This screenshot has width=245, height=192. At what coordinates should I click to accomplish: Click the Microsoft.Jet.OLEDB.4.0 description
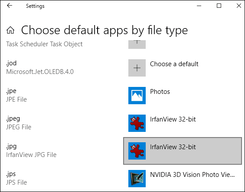tap(40, 72)
